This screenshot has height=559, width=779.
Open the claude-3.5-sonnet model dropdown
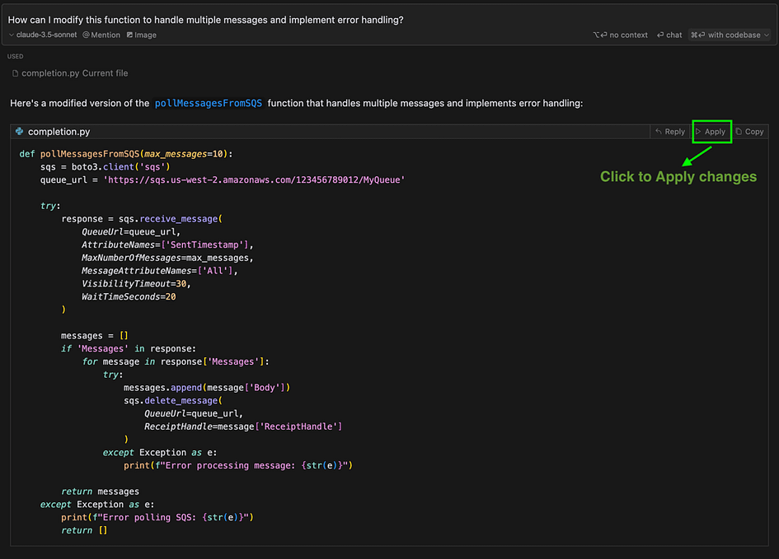pos(43,35)
